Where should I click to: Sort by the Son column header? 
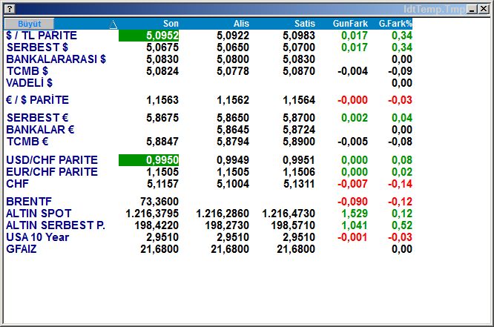pyautogui.click(x=171, y=24)
